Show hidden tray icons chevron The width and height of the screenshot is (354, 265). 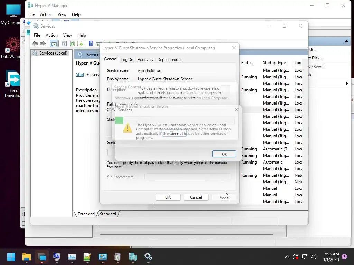point(287,257)
